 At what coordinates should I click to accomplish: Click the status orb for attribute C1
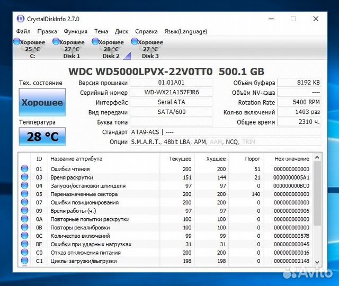[25, 261]
